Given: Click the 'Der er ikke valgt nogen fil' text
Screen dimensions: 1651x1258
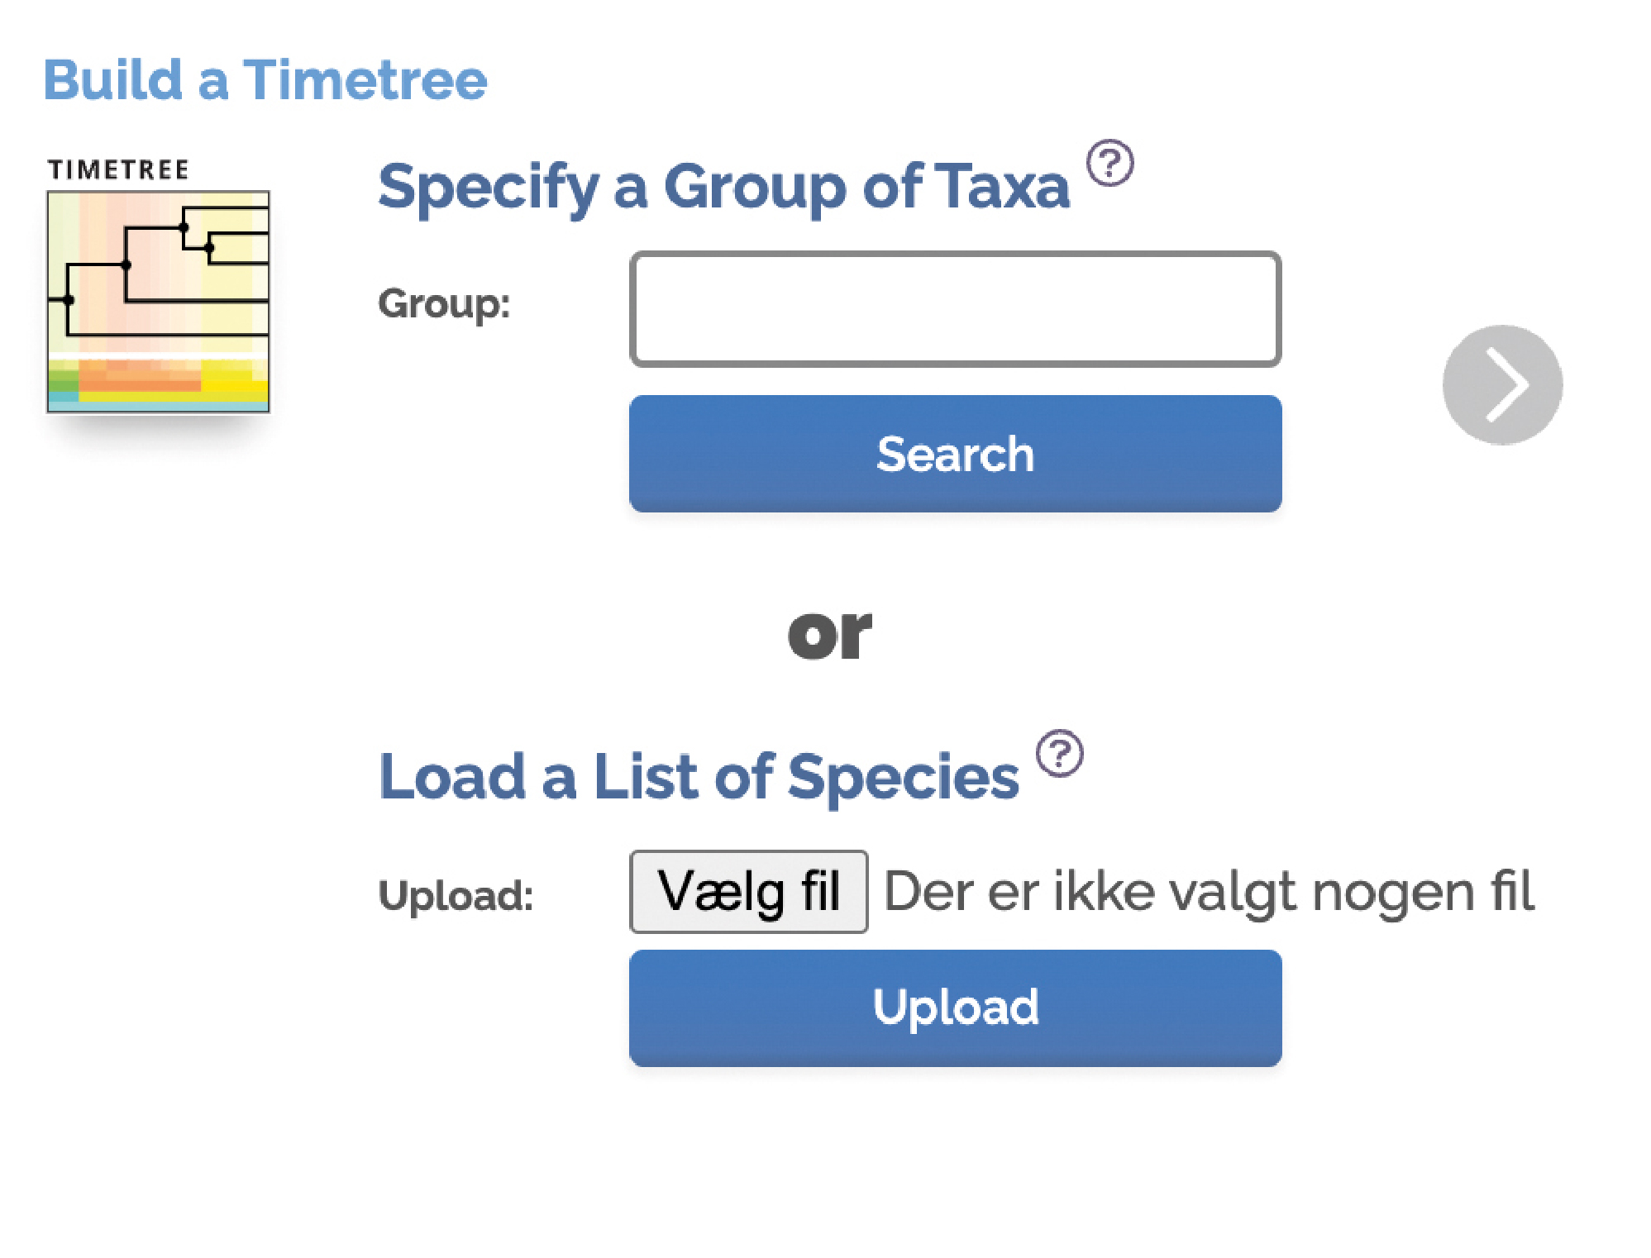Looking at the screenshot, I should pyautogui.click(x=1208, y=892).
